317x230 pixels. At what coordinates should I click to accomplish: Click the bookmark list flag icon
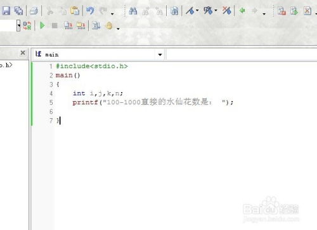208,11
